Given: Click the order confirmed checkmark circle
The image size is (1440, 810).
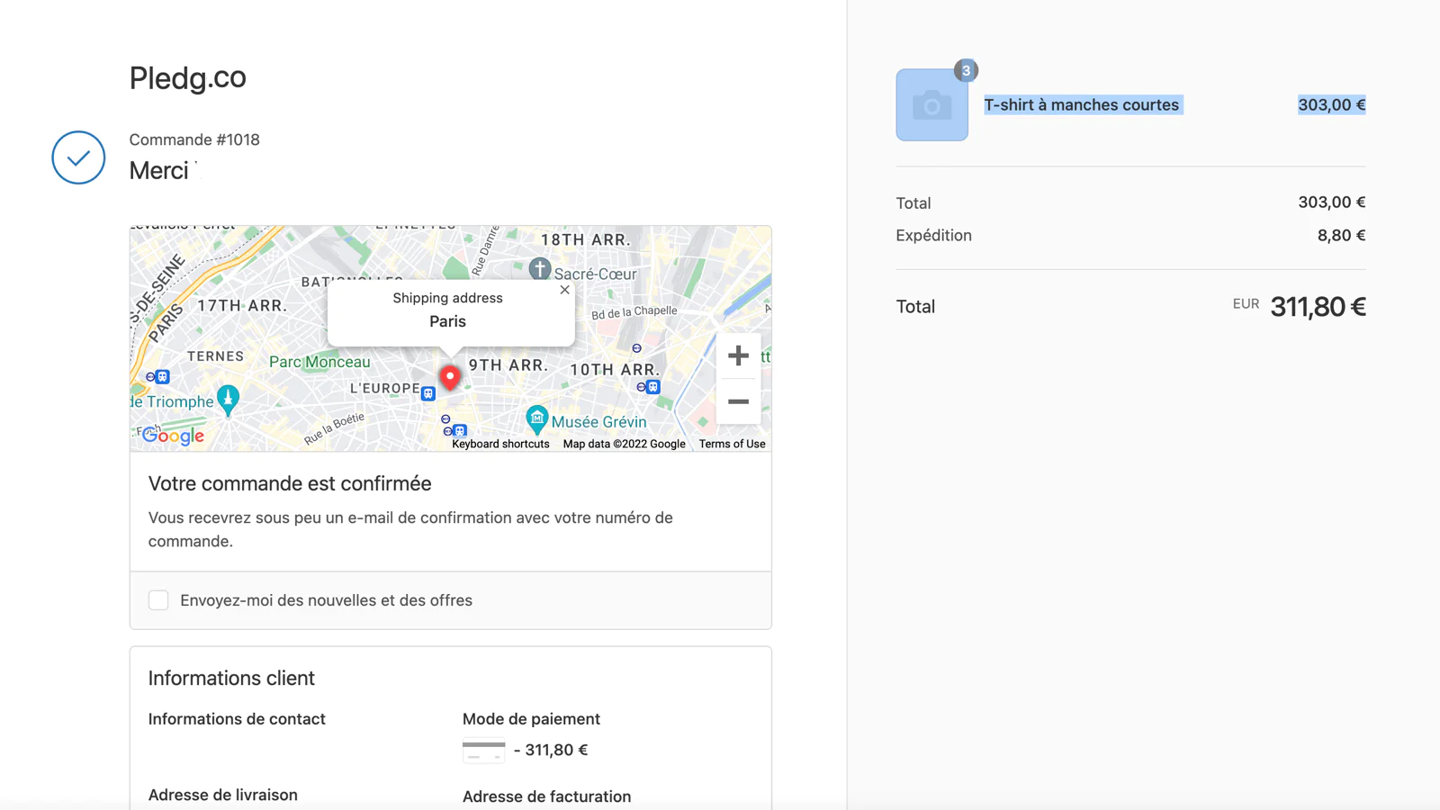Looking at the screenshot, I should point(78,157).
